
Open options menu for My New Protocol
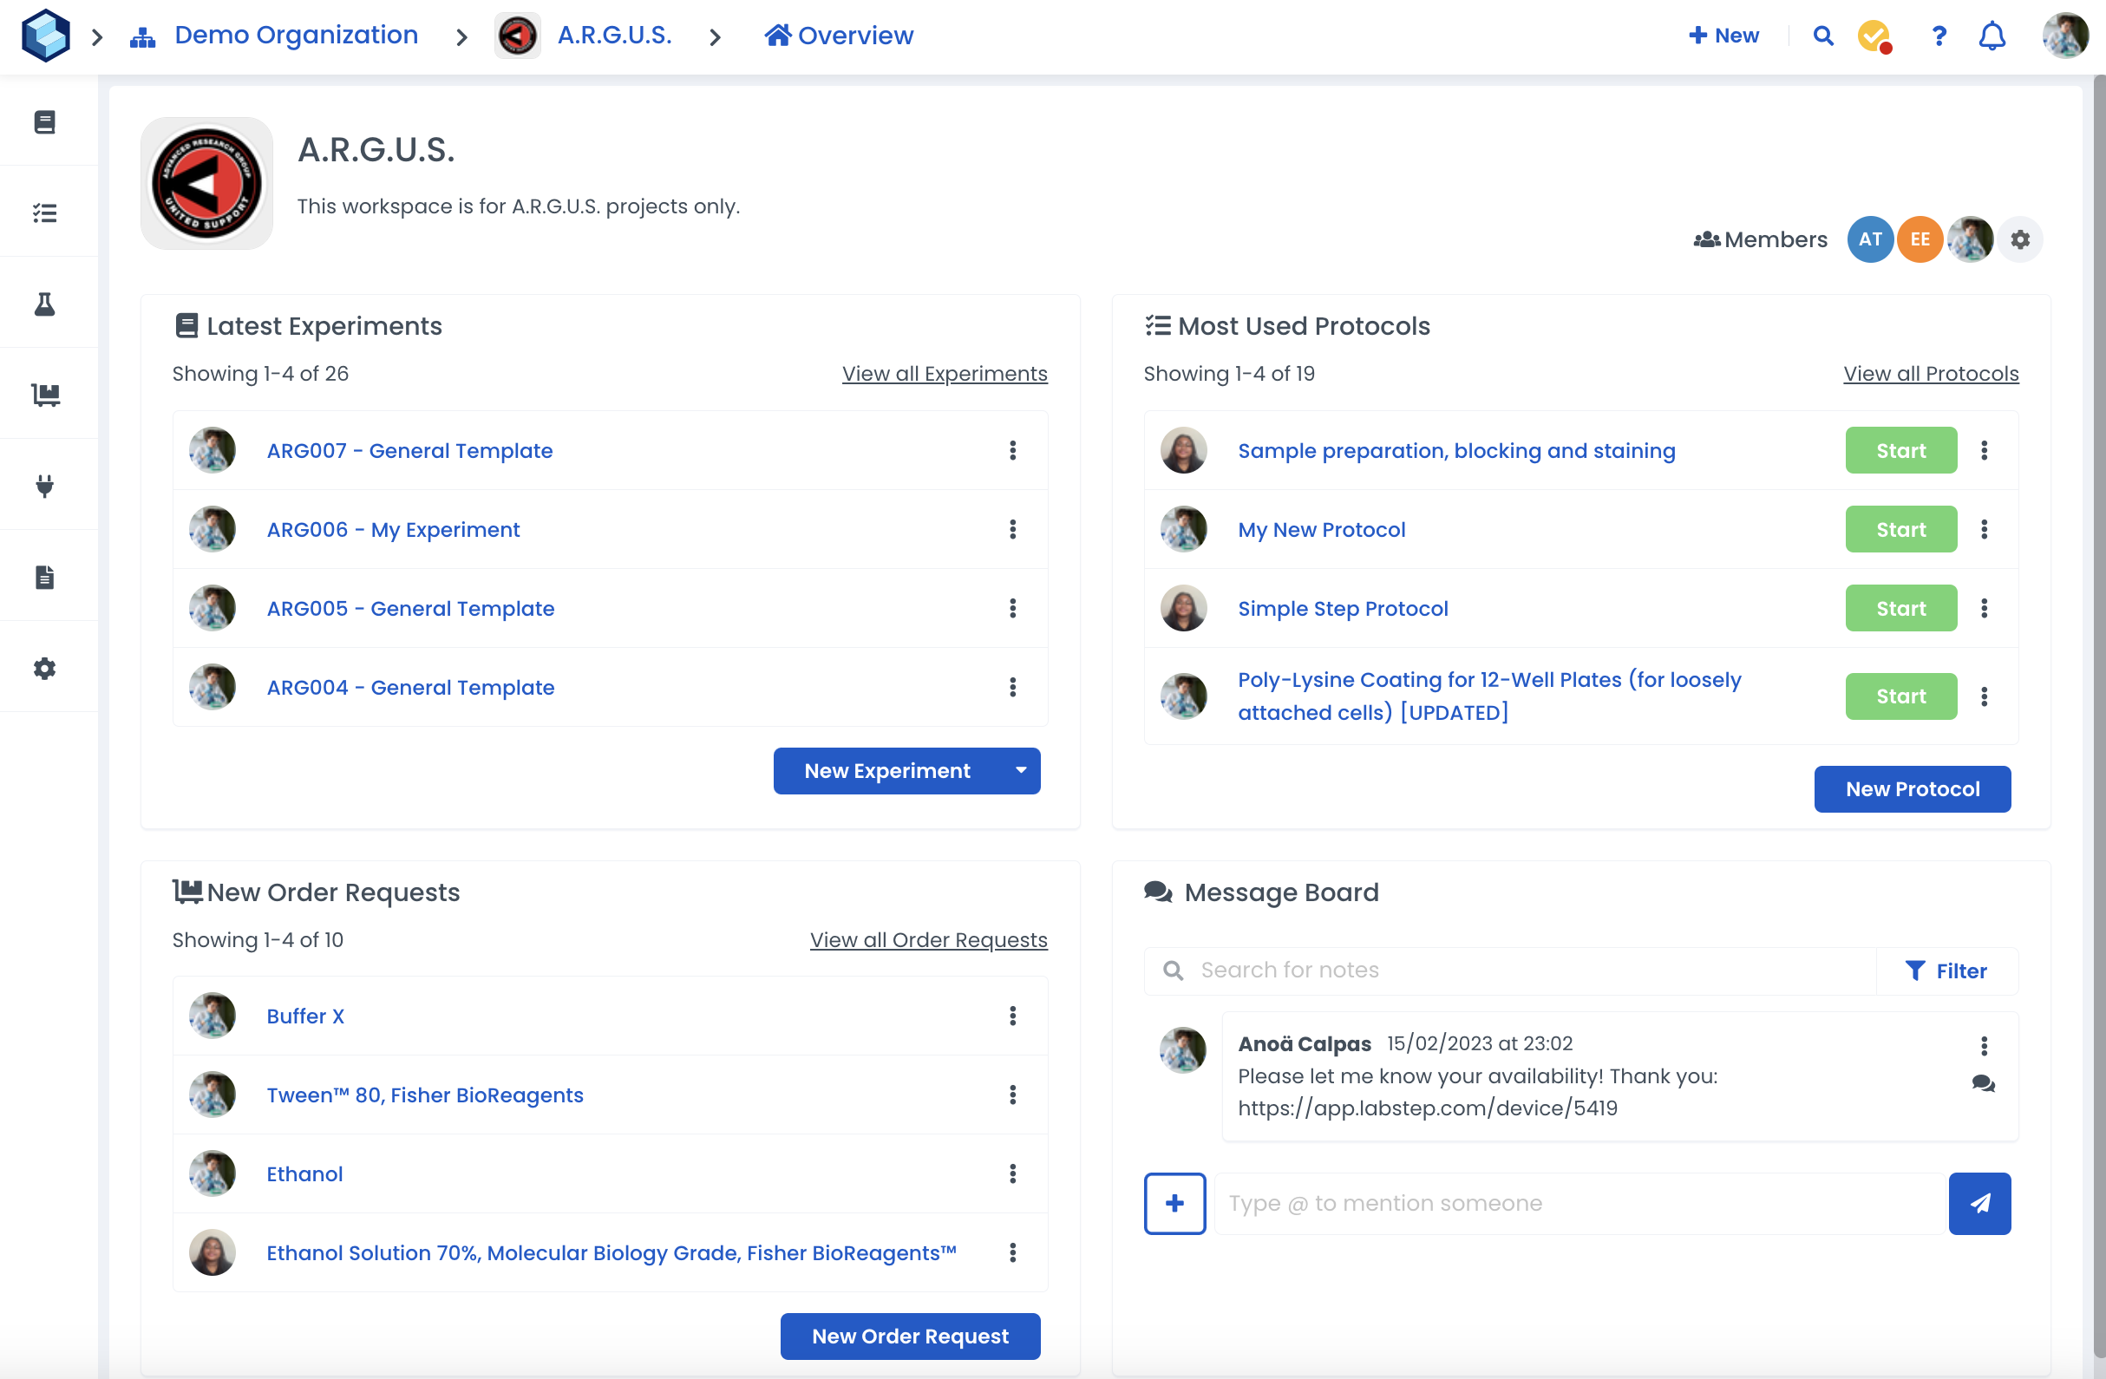1984,529
